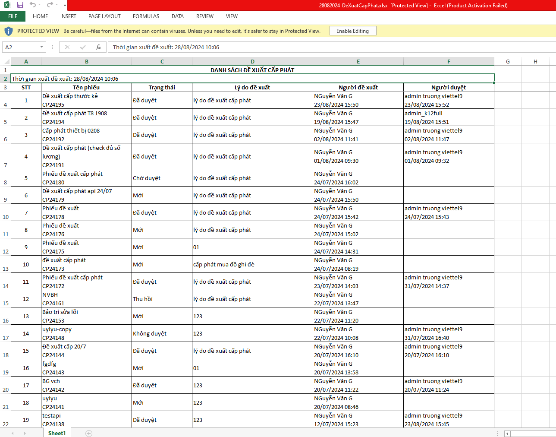556x437 pixels.
Task: Click the Tên phiếu header cell
Action: [x=86, y=87]
